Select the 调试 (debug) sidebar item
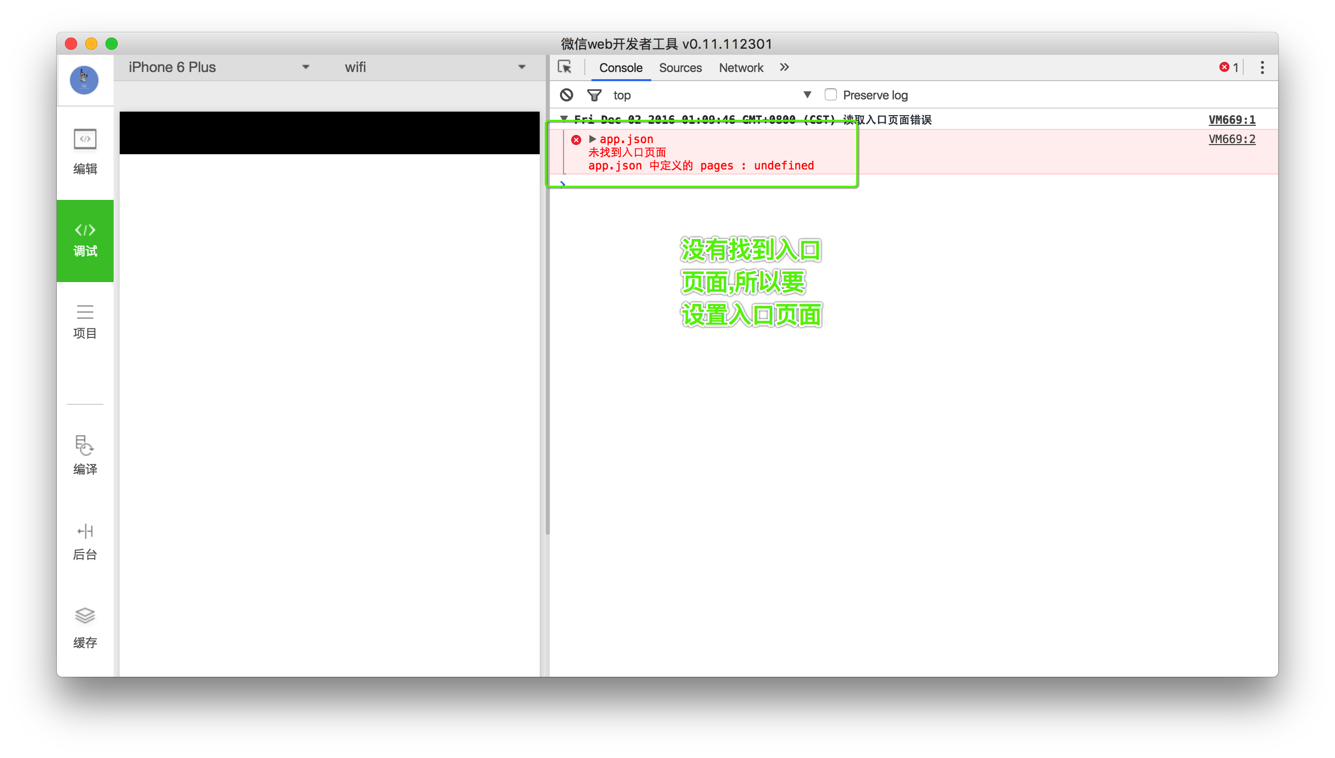 [85, 240]
